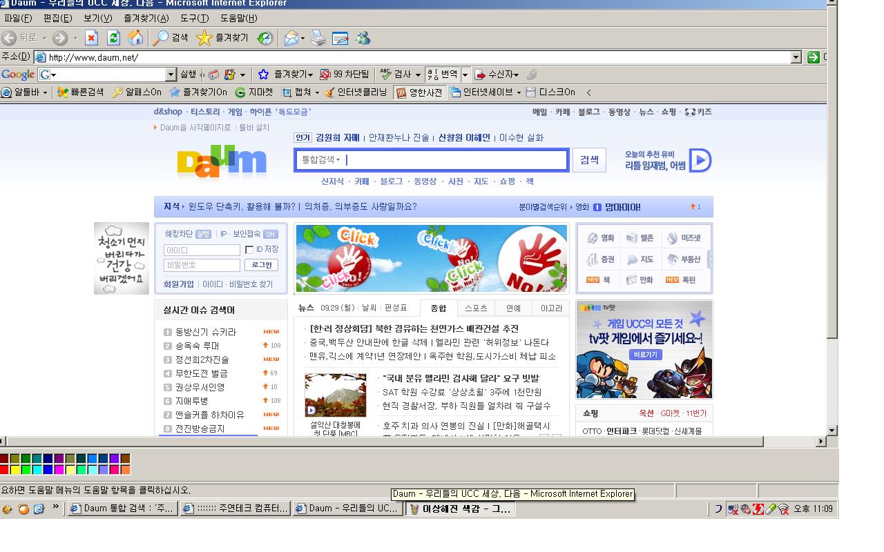Click the Mail envelope icon
The width and height of the screenshot is (884, 552).
(292, 38)
